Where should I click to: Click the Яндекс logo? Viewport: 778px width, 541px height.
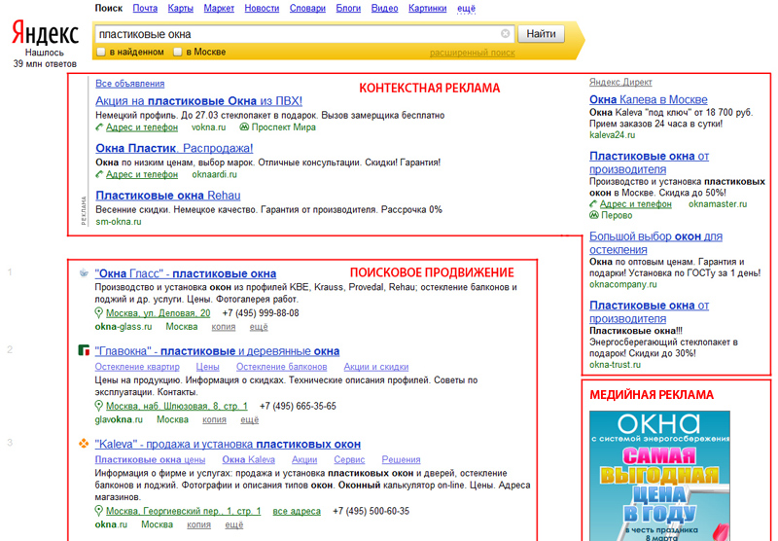coord(45,34)
